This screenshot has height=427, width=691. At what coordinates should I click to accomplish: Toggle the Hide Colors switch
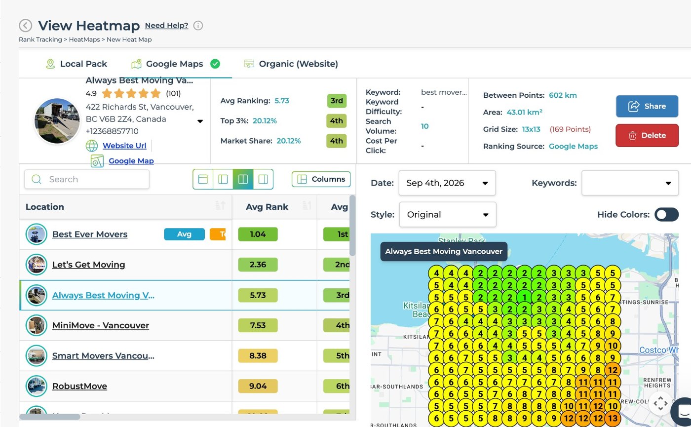pyautogui.click(x=666, y=215)
